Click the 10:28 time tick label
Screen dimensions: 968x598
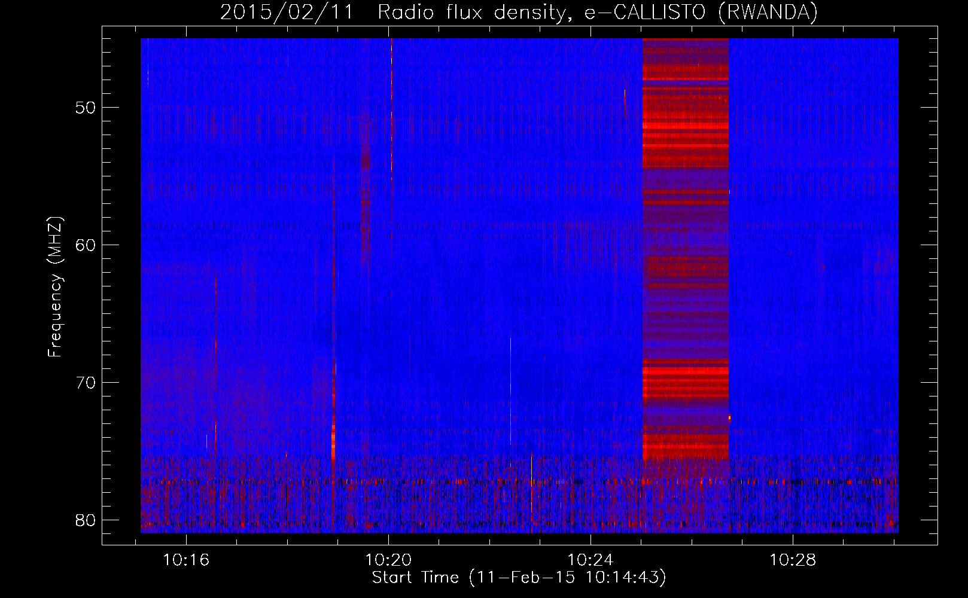793,560
